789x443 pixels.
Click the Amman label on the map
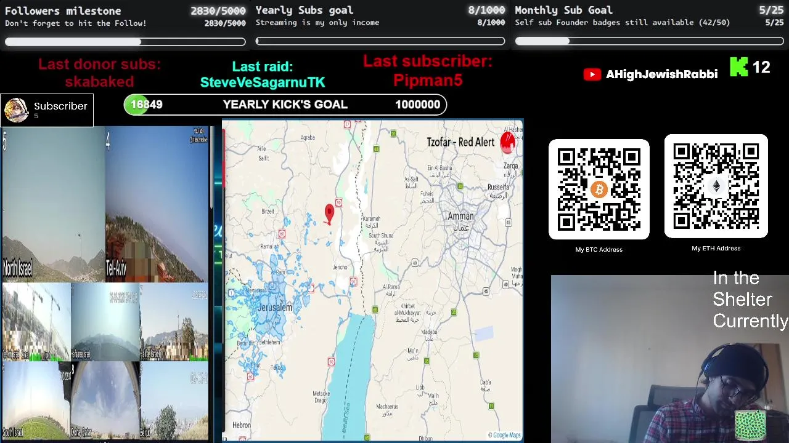tap(461, 216)
